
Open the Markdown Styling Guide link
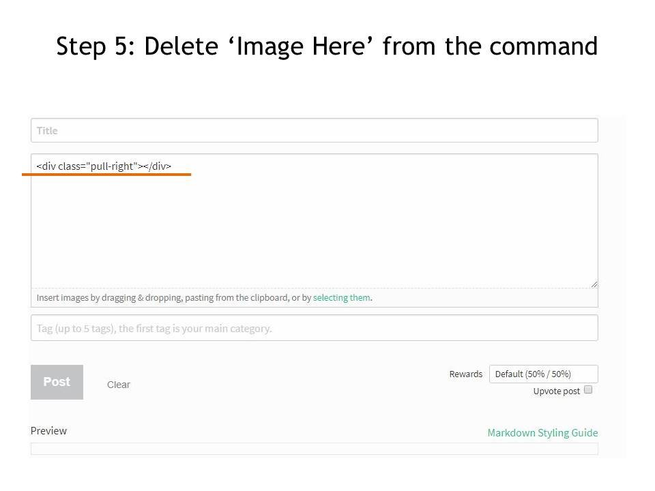(542, 433)
